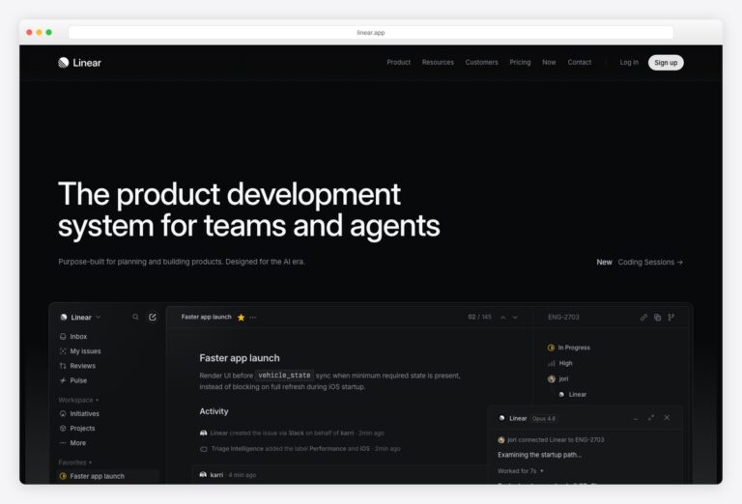Click the My Issues icon
Viewport: 742px width, 504px height.
63,350
